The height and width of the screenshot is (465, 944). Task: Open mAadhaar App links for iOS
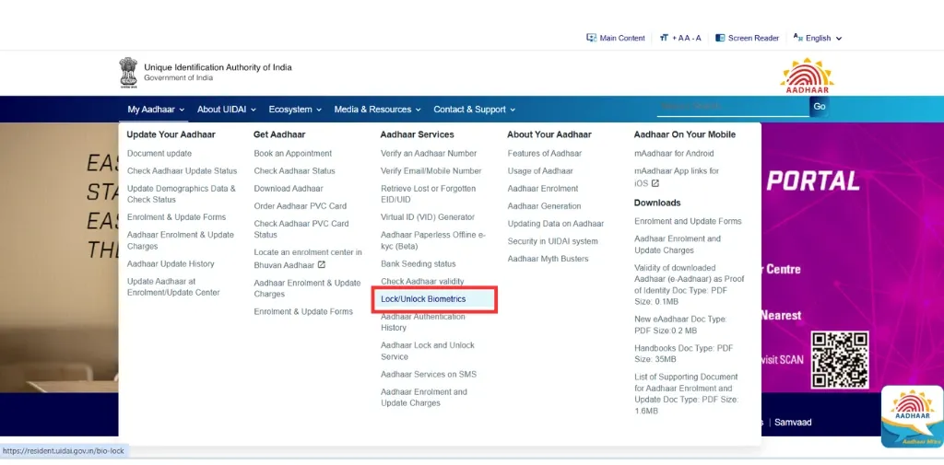(676, 177)
